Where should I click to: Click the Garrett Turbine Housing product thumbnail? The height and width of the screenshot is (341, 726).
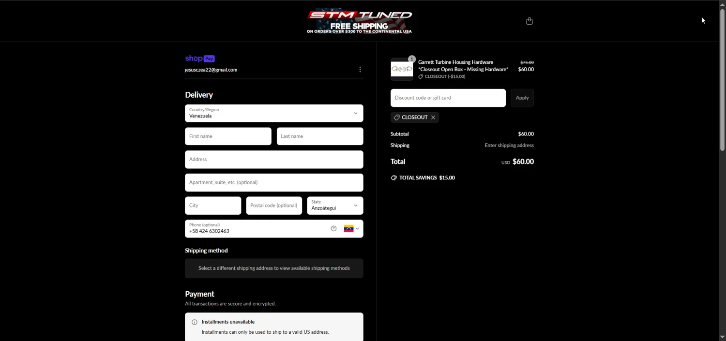(402, 69)
